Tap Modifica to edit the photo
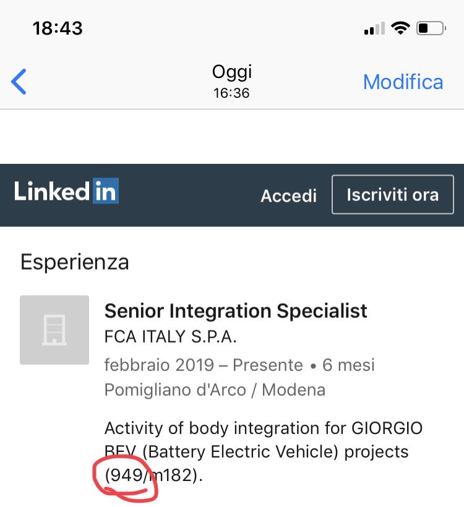The height and width of the screenshot is (507, 464). tap(403, 82)
